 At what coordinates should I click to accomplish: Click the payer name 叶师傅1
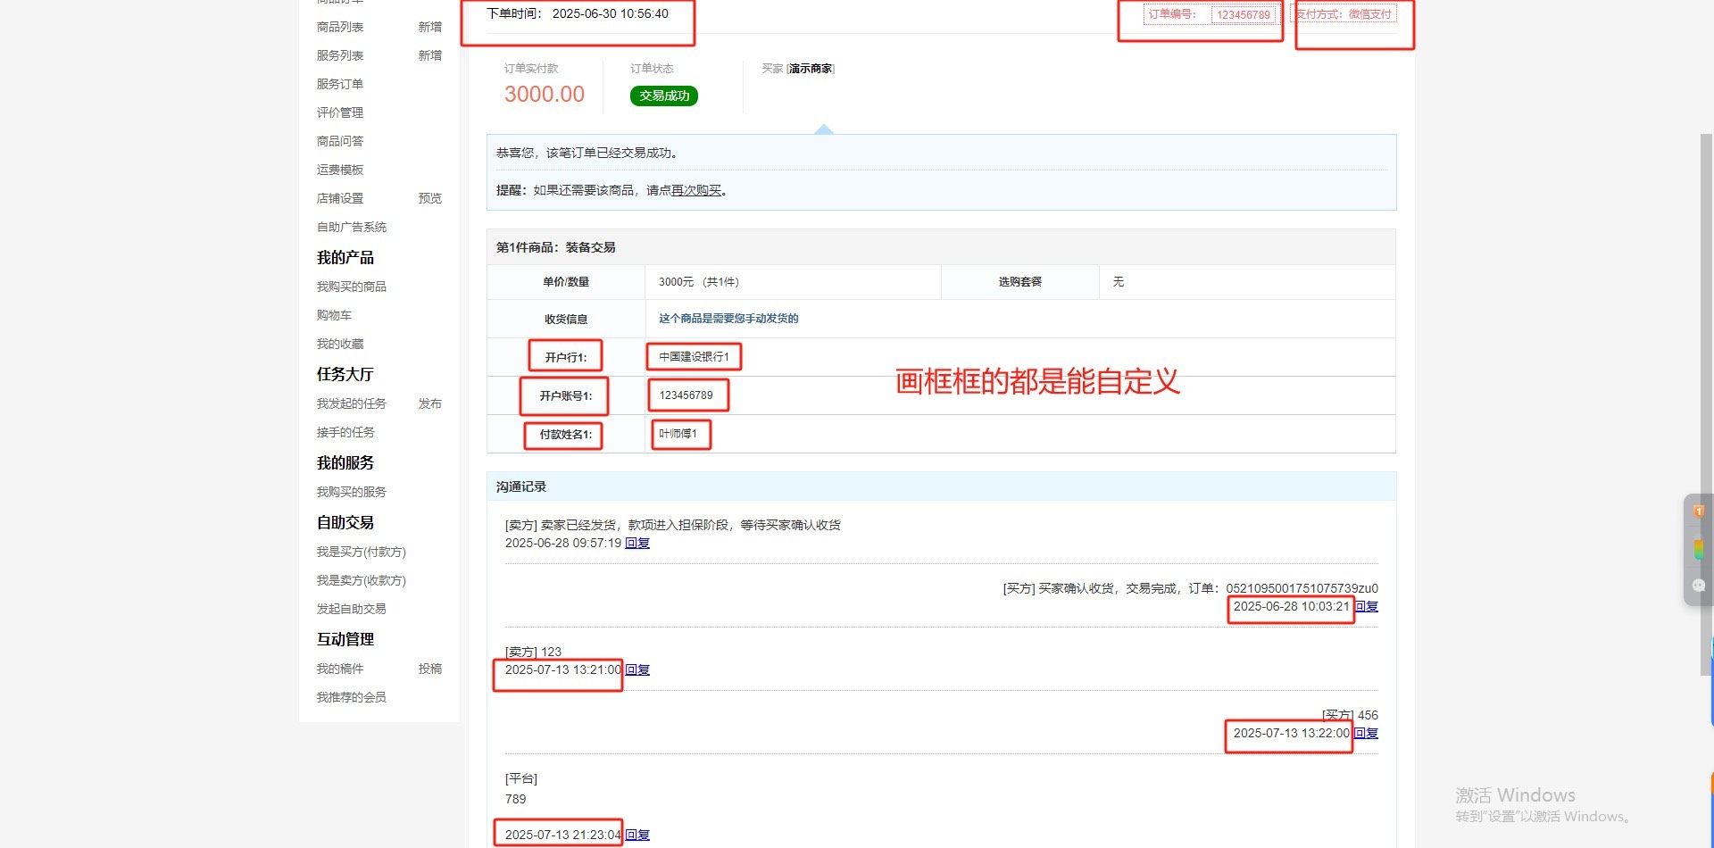(x=678, y=434)
